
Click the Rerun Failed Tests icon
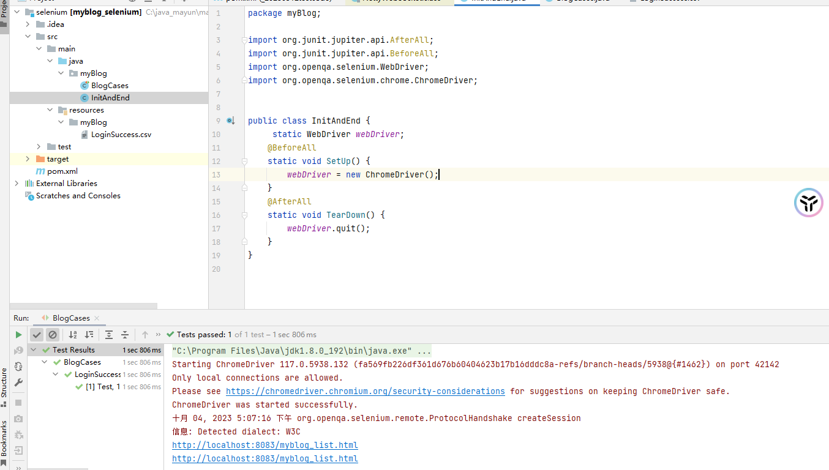[18, 351]
